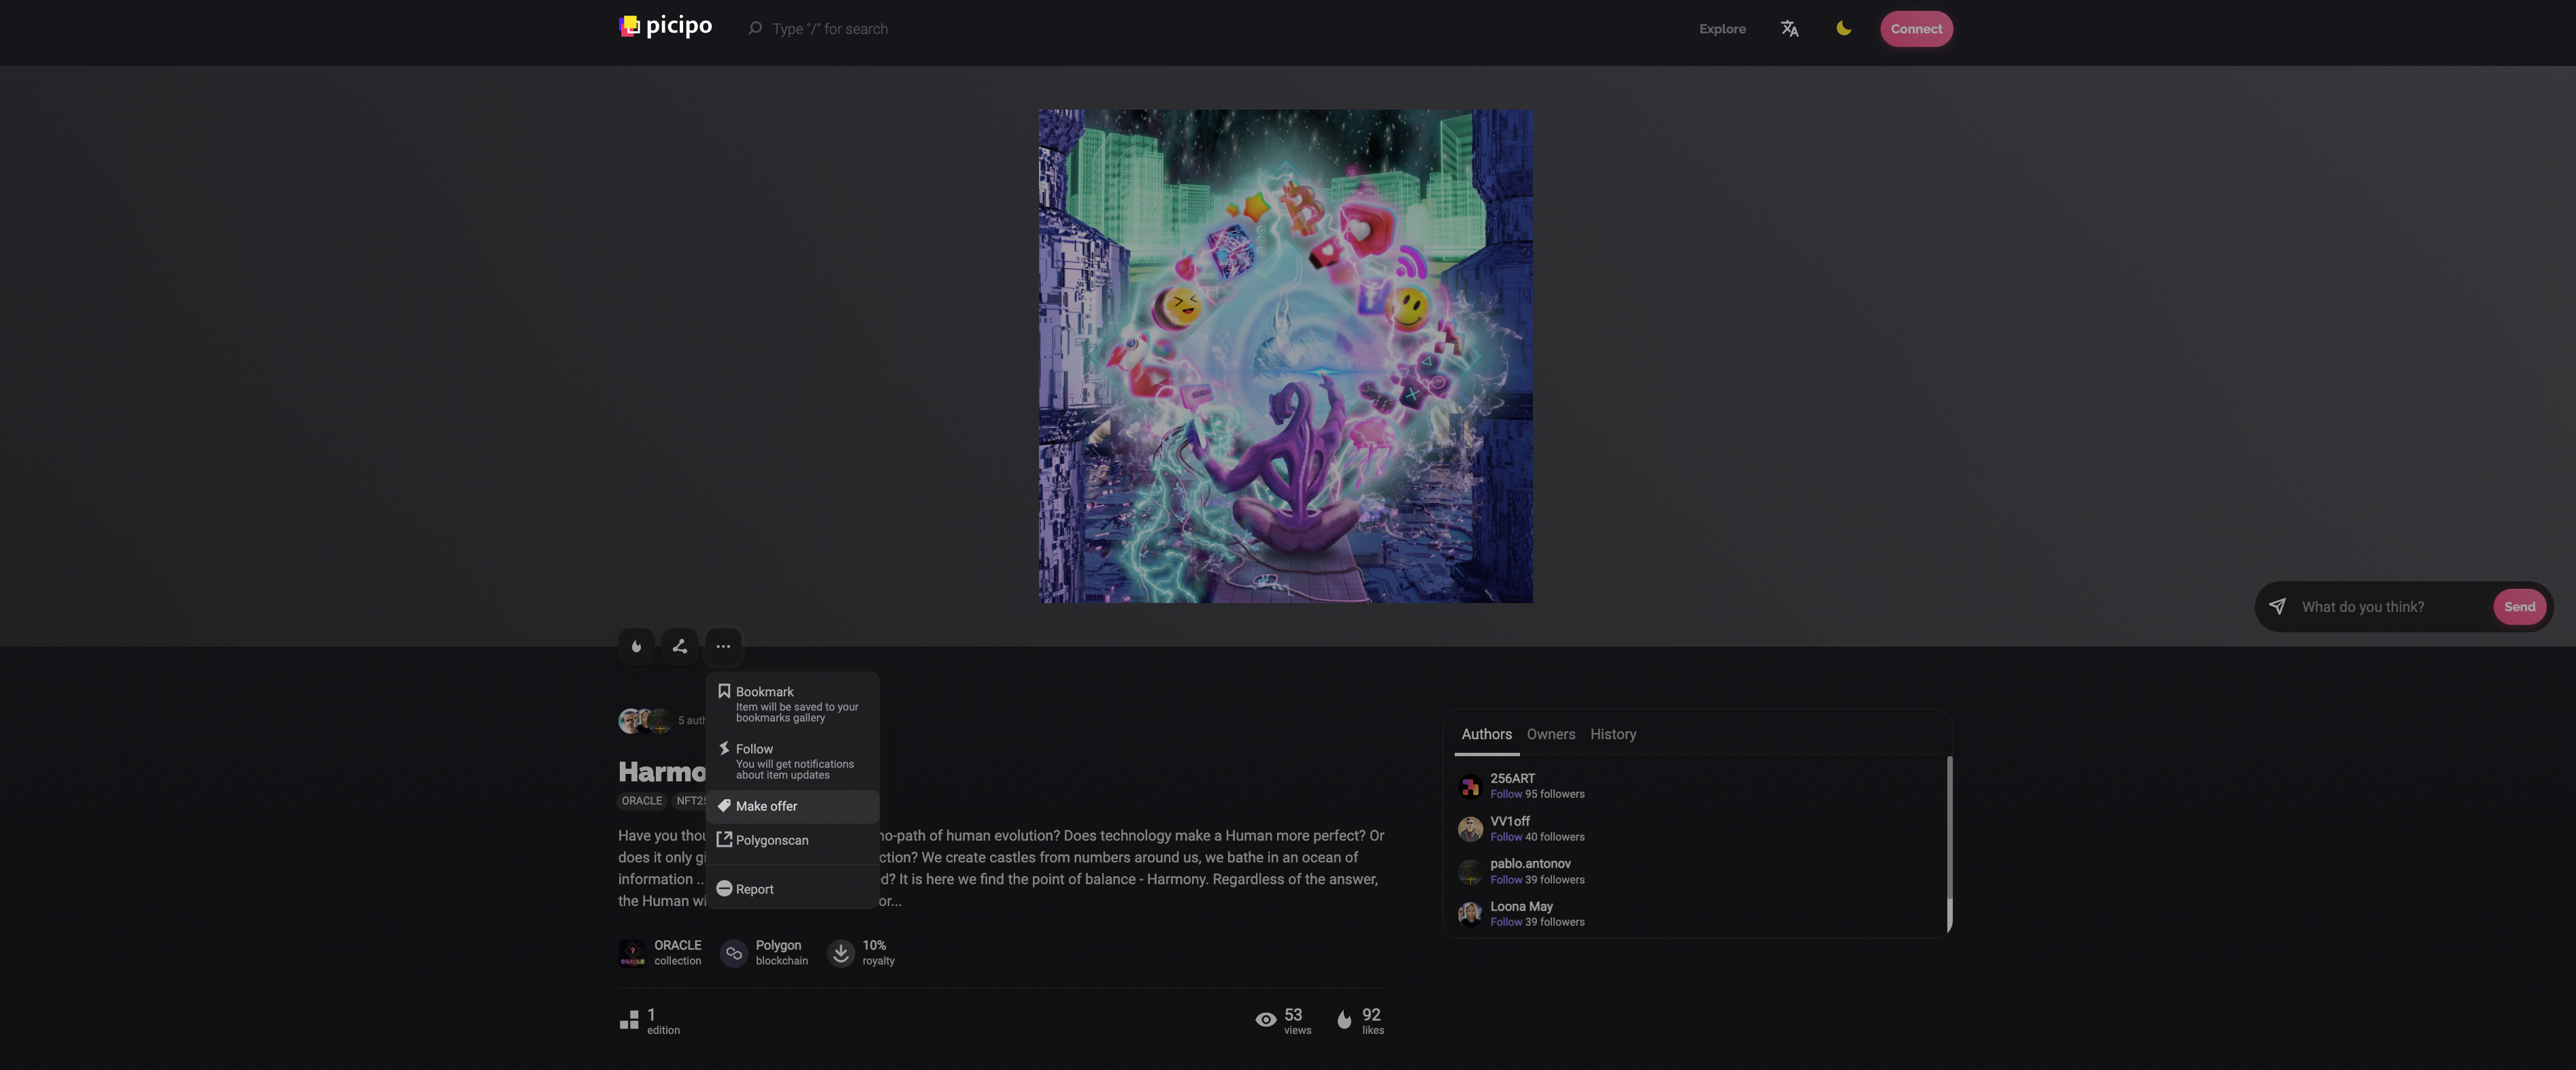
Task: Open author VV1off profile
Action: pyautogui.click(x=1510, y=821)
